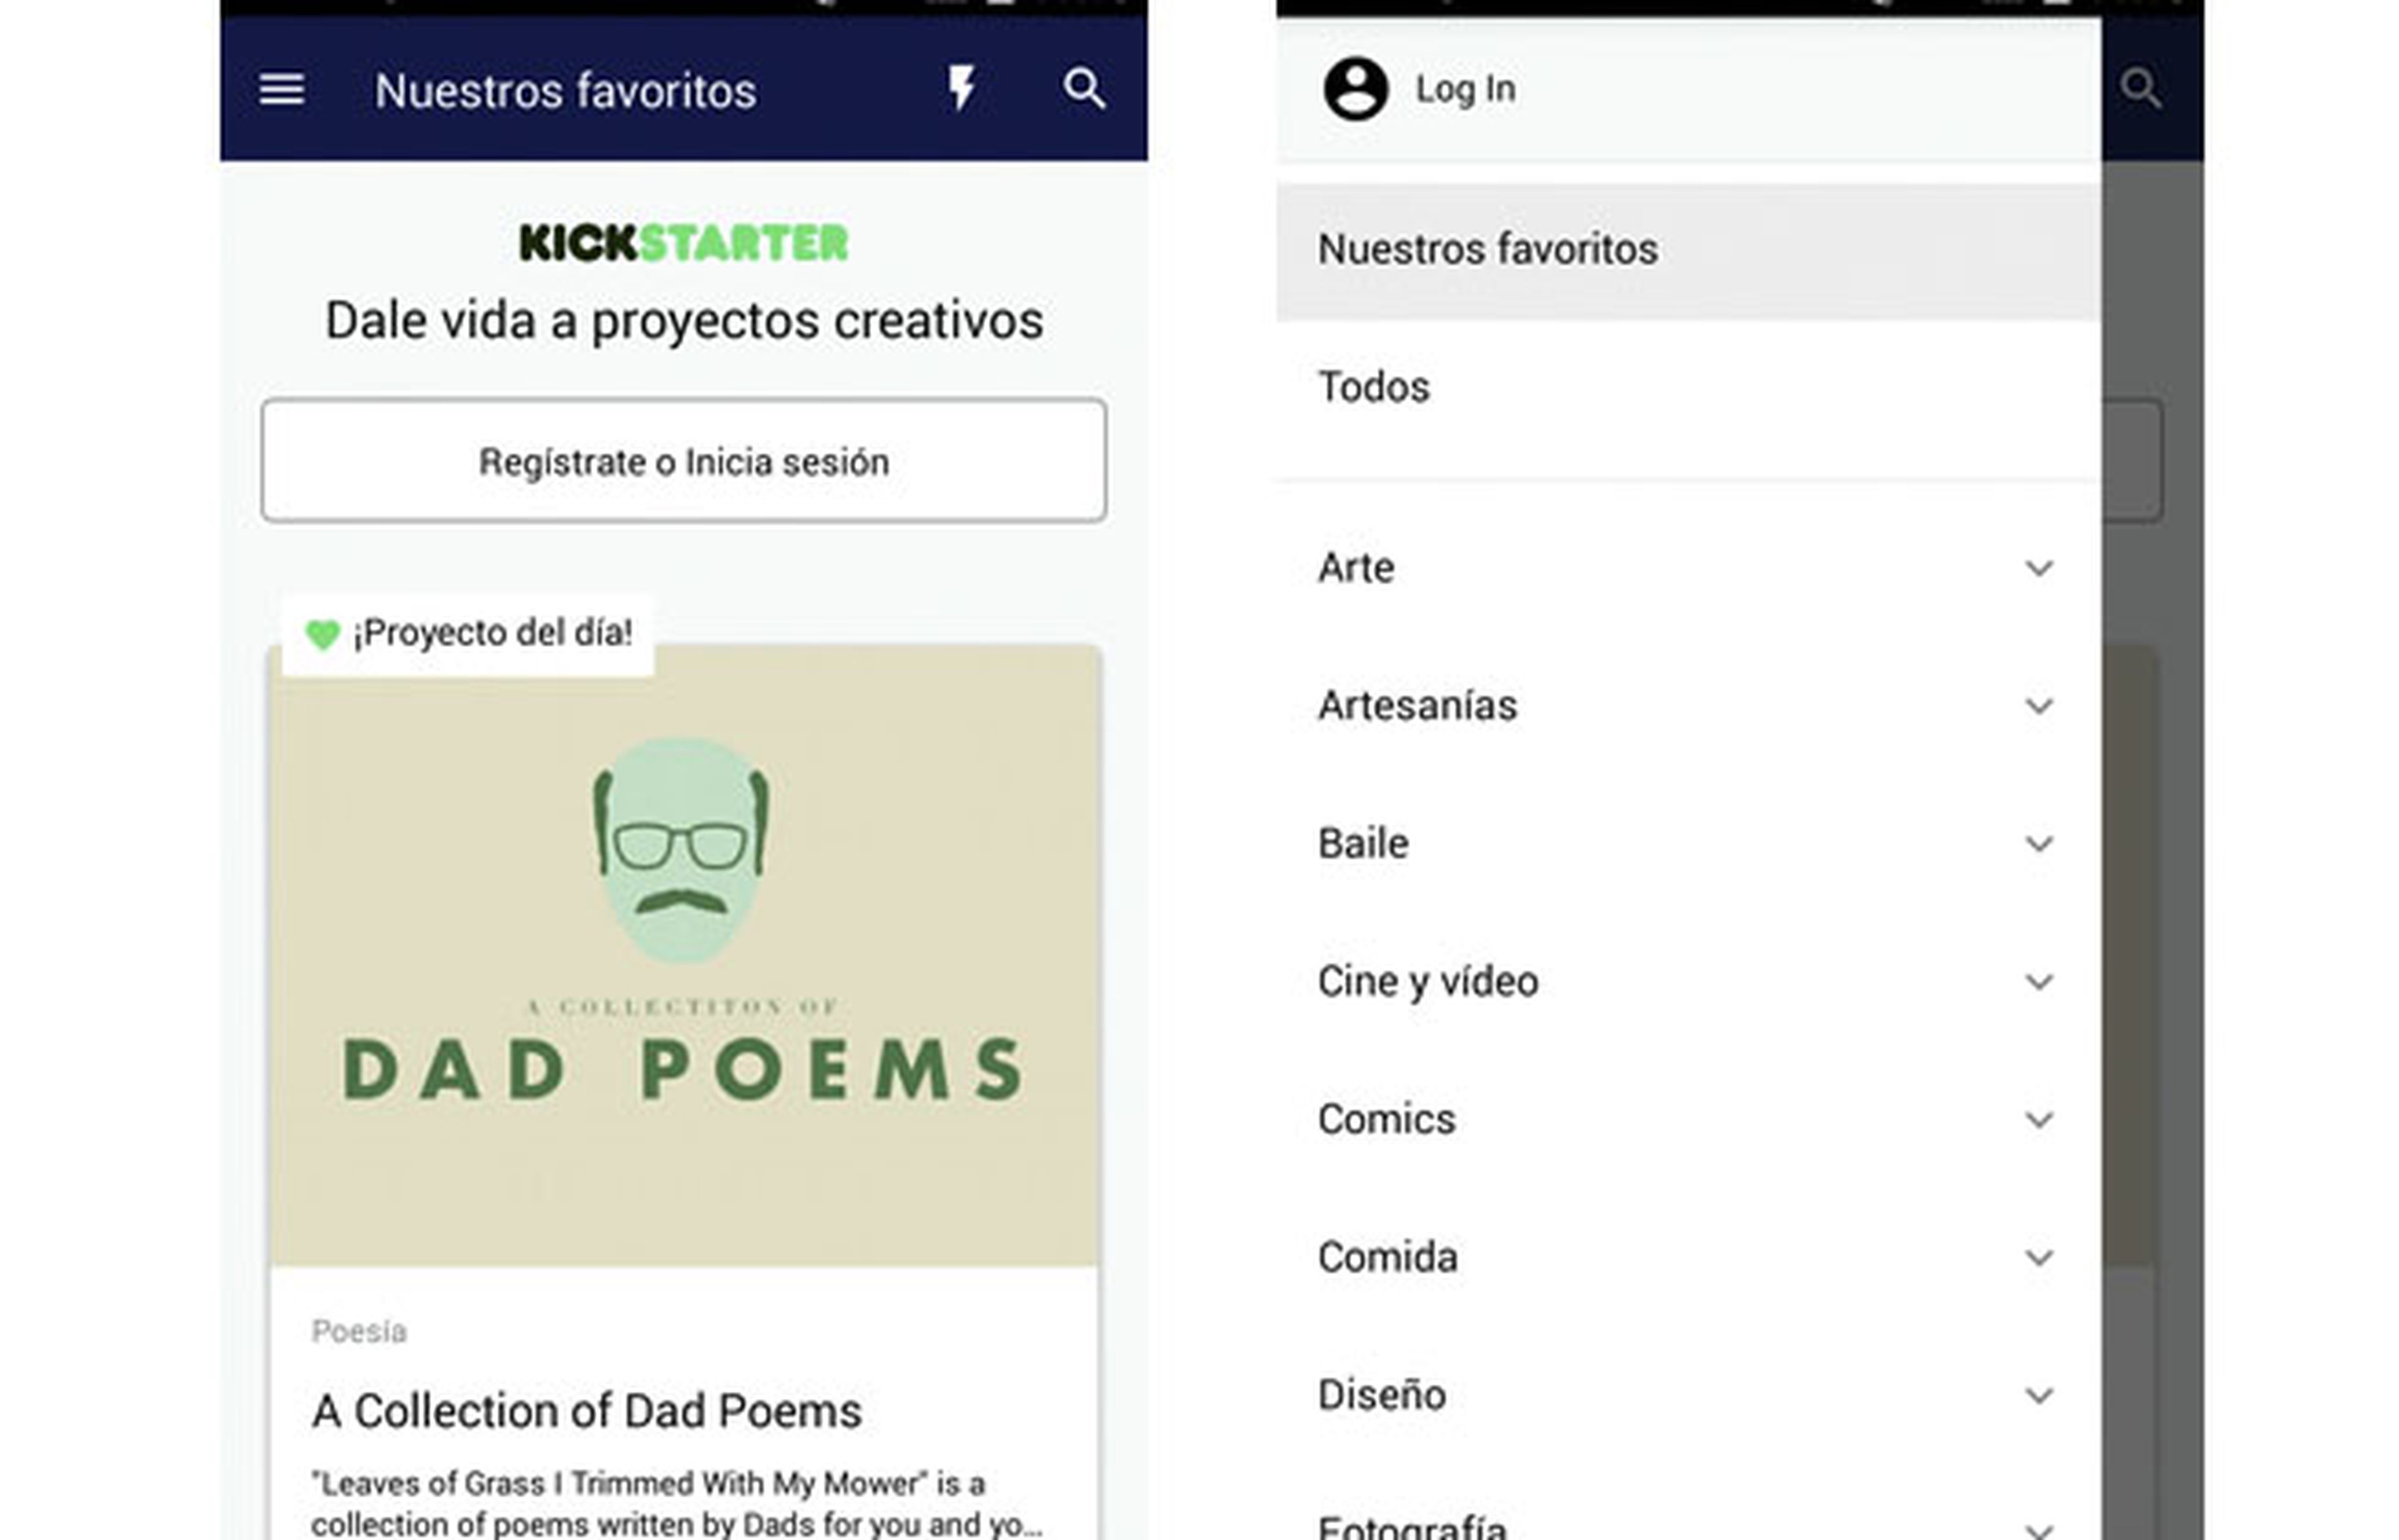The image size is (2399, 1540).
Task: Open the Comics category
Action: pyautogui.click(x=1687, y=1120)
